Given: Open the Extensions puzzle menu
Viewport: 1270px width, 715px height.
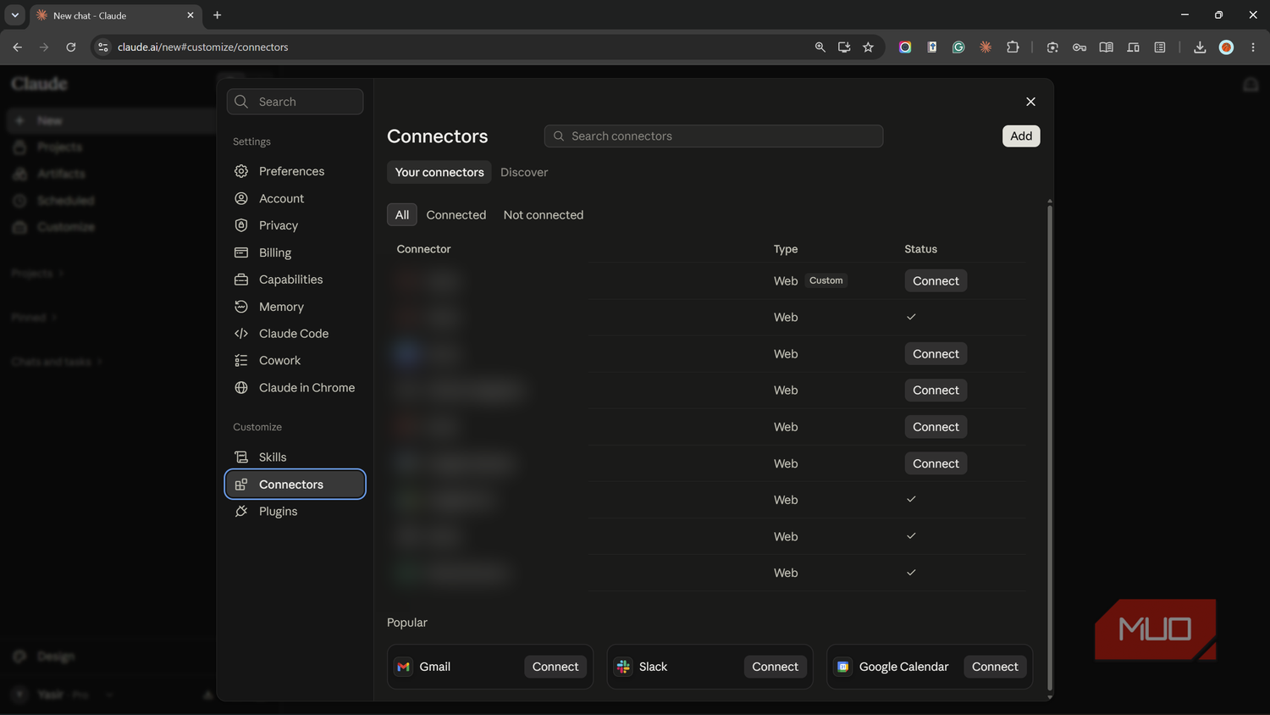Looking at the screenshot, I should [x=1013, y=47].
